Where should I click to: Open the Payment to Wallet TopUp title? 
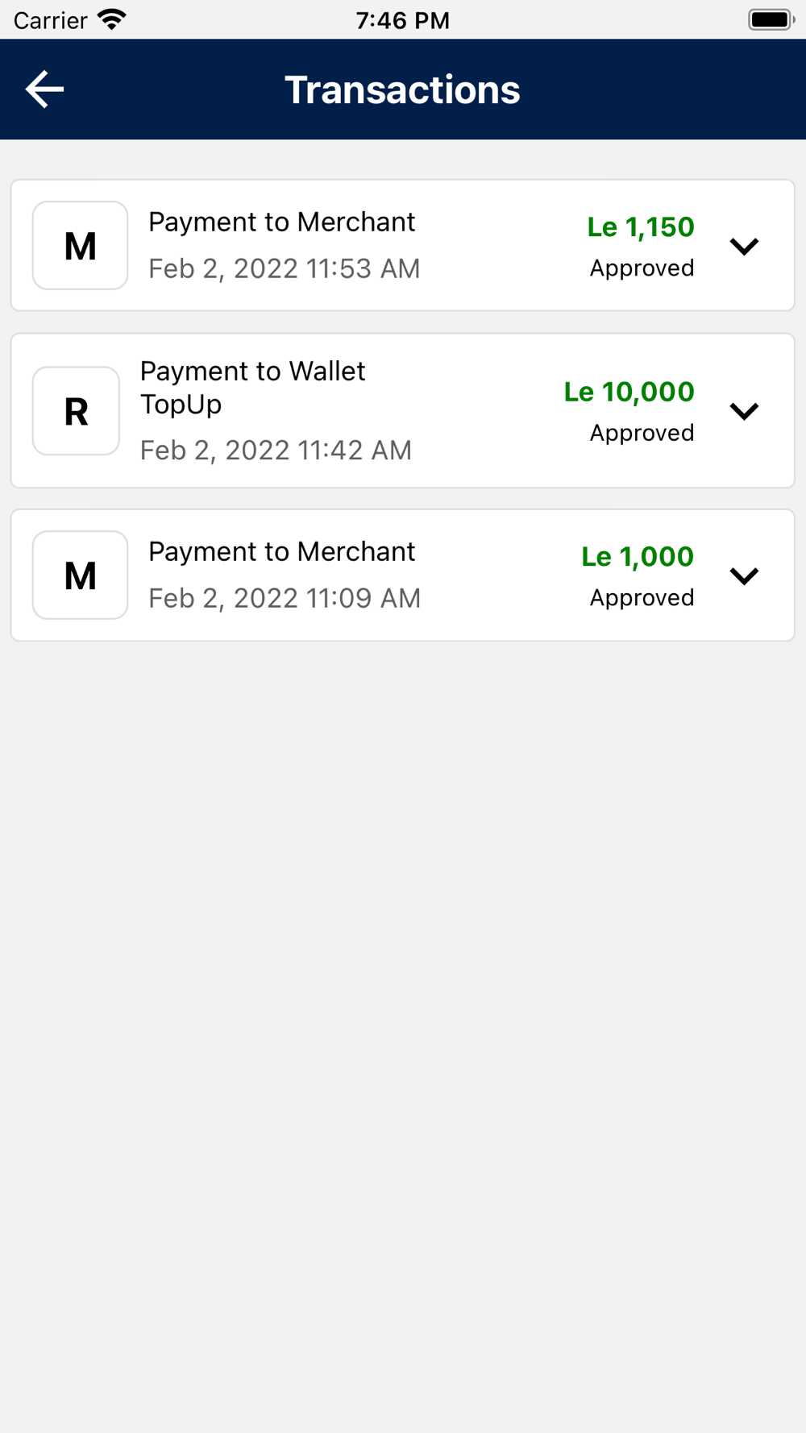click(253, 388)
